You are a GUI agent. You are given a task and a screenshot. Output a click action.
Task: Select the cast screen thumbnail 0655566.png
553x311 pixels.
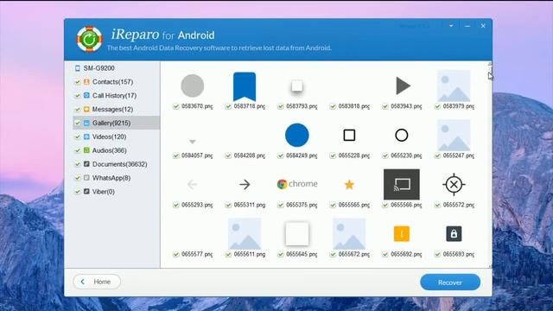pyautogui.click(x=401, y=184)
